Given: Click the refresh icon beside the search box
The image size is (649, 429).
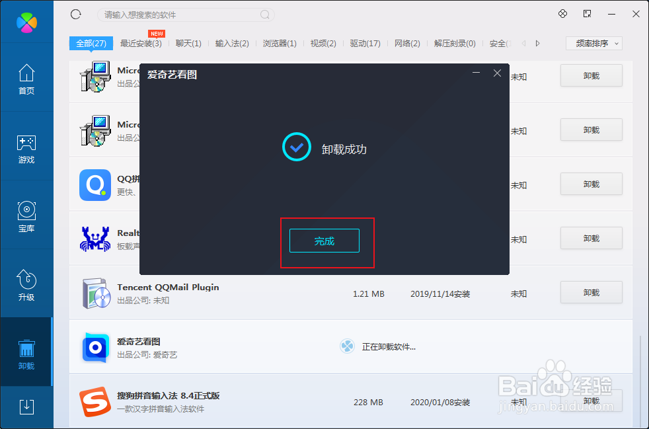Looking at the screenshot, I should pos(75,14).
